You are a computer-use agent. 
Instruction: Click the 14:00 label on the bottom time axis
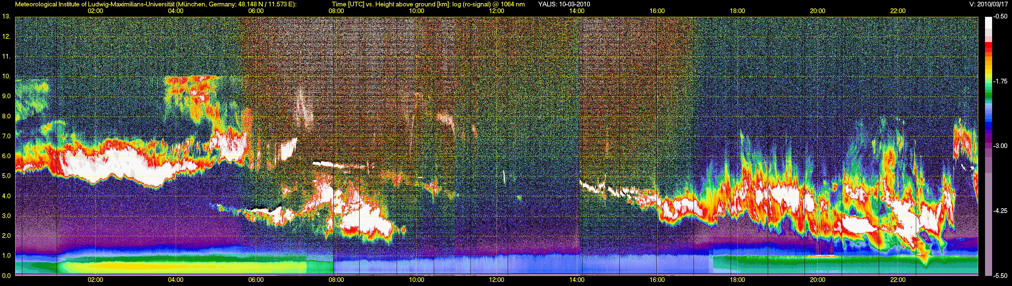tap(577, 280)
